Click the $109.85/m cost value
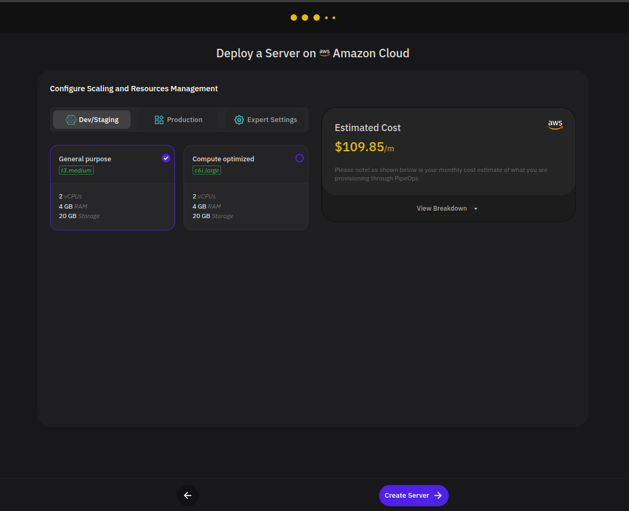Screen dimensions: 629x511 coord(364,147)
